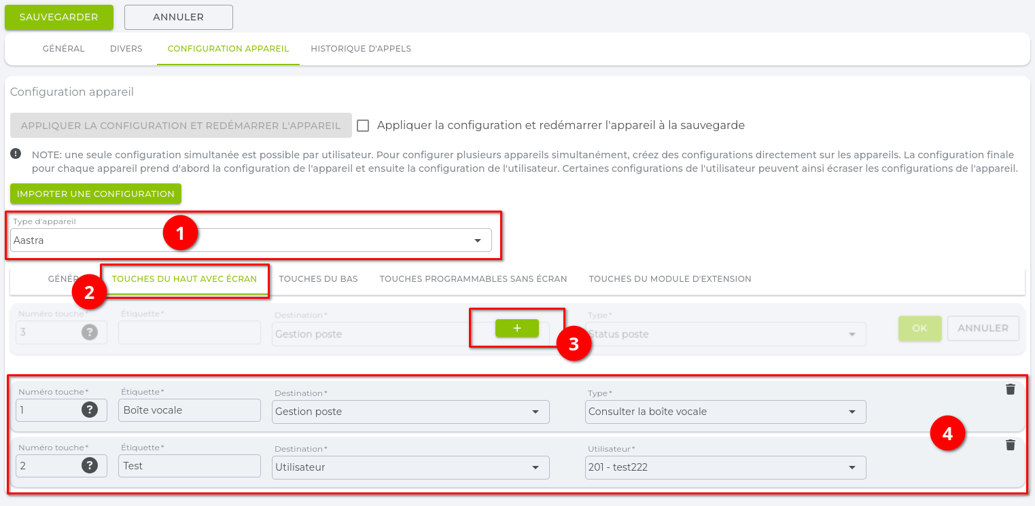Switch to the Historique d'appels tab
Screen dimensions: 1035x506
(x=361, y=48)
